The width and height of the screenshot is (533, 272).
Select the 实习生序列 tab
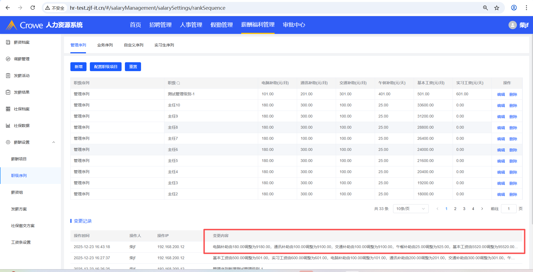(x=164, y=45)
